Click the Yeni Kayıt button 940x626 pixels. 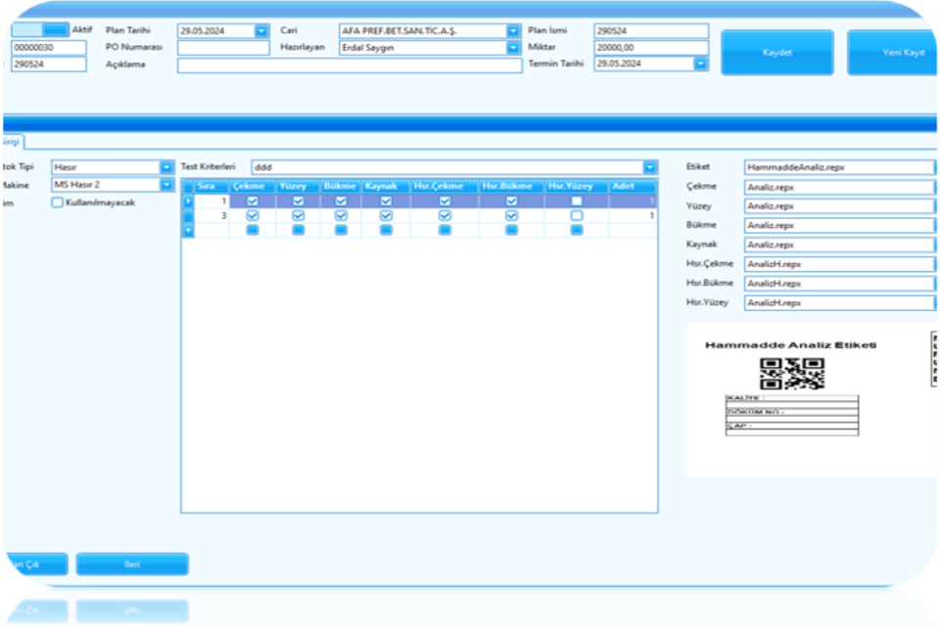pyautogui.click(x=891, y=52)
